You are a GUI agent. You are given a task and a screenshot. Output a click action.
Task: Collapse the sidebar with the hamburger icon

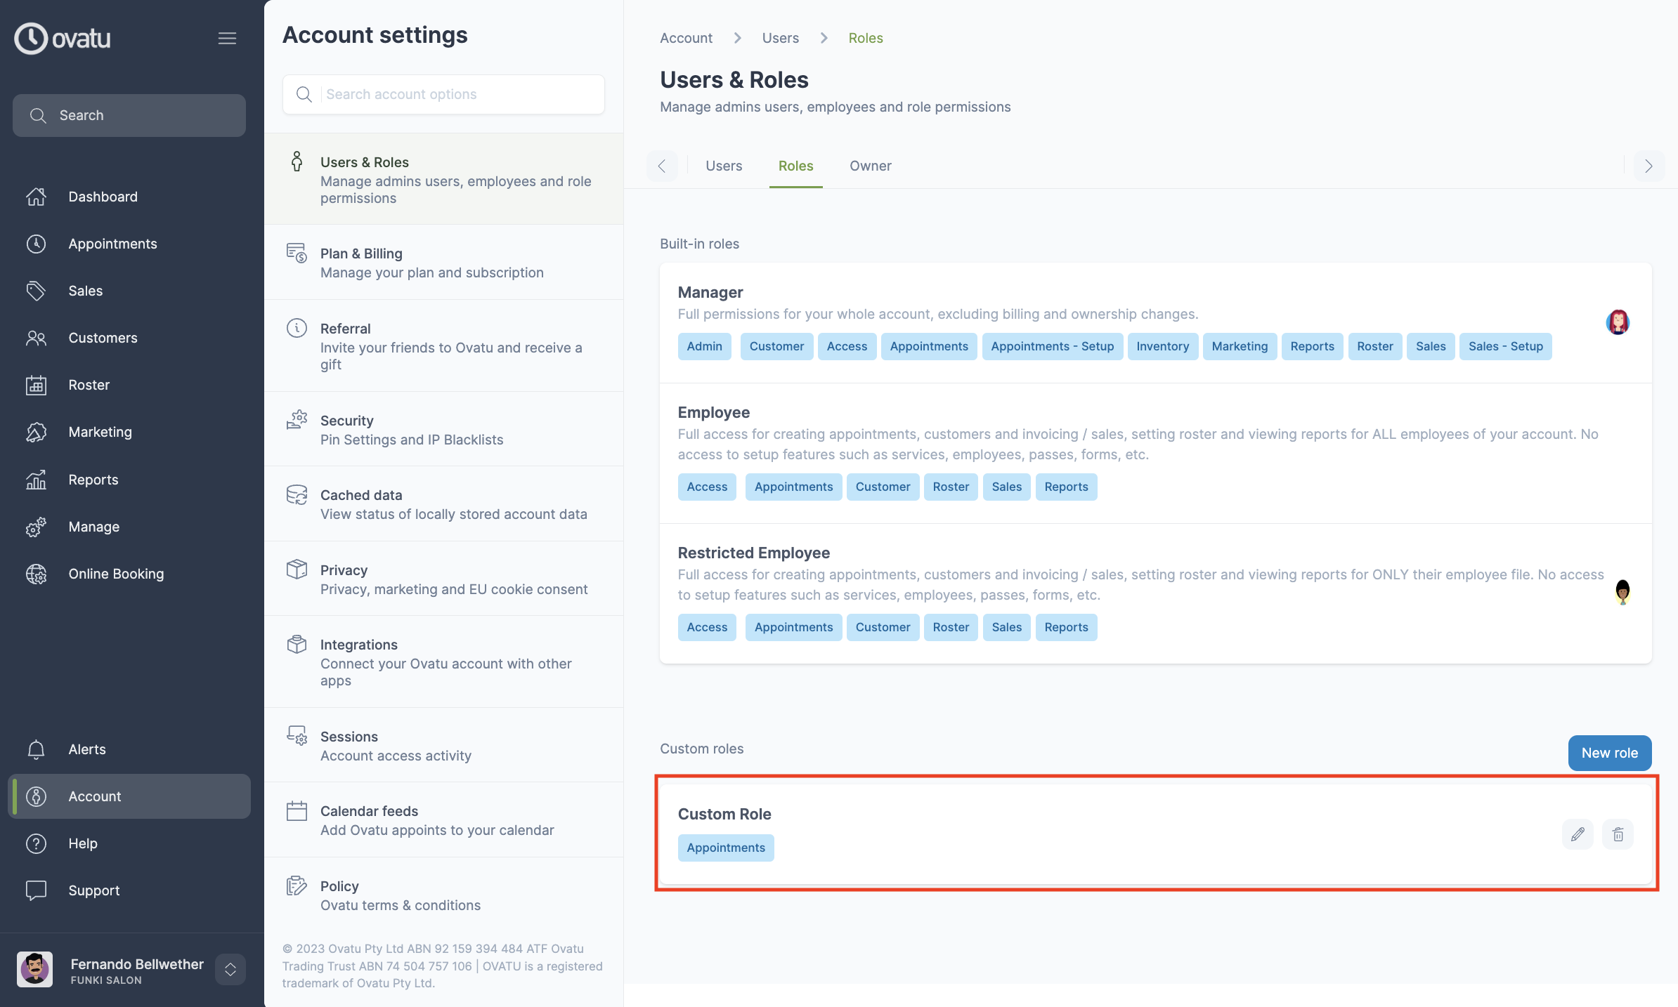(227, 38)
